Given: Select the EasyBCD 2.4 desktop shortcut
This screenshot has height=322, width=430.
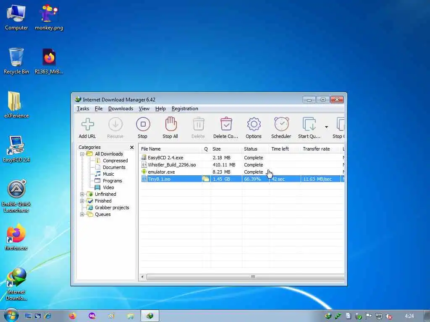Looking at the screenshot, I should (x=16, y=149).
